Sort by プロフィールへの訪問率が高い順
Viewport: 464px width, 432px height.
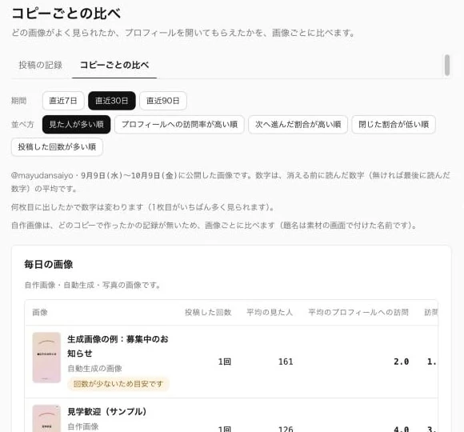coord(179,124)
